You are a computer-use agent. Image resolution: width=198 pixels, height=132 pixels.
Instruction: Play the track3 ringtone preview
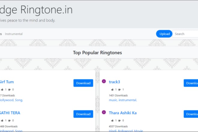[x=104, y=81]
